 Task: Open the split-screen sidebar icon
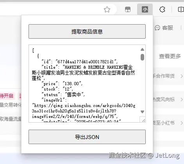tap(181, 9)
